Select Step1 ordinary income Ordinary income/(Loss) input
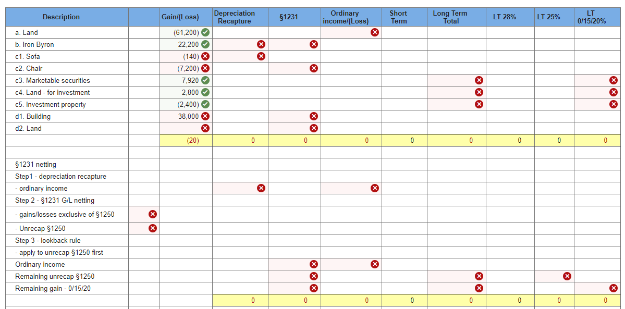625x309 pixels. tap(351, 188)
